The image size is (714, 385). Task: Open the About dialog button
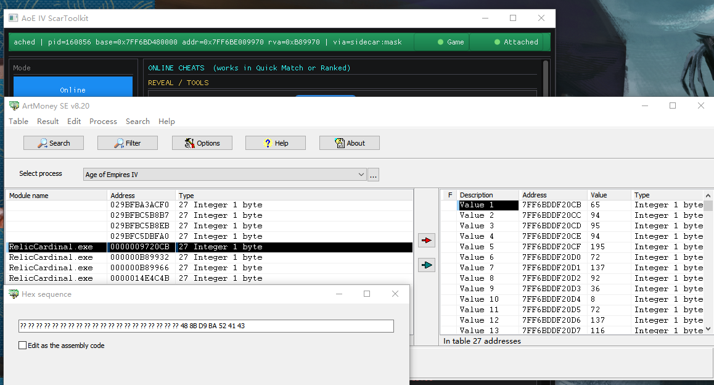349,143
